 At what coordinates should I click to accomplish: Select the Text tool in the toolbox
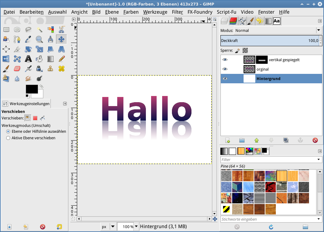point(28,59)
